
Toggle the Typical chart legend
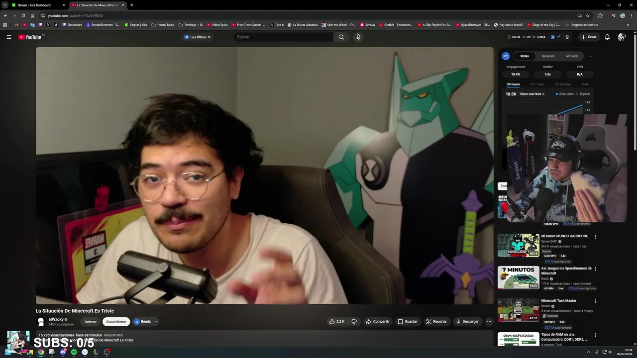click(583, 94)
